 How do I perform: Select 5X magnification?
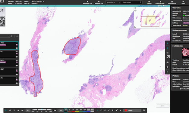[x=73, y=110]
